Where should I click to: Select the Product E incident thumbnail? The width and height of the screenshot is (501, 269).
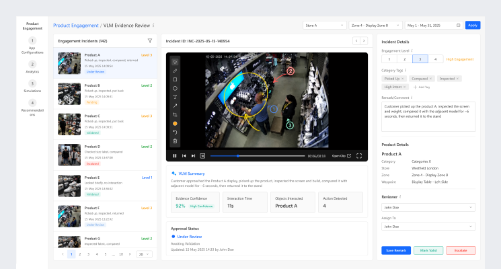pos(69,186)
